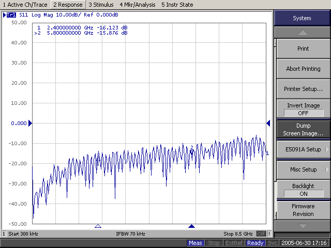Open the 4 Mkr/Analysis menu
The width and height of the screenshot is (331, 248).
pos(138,5)
